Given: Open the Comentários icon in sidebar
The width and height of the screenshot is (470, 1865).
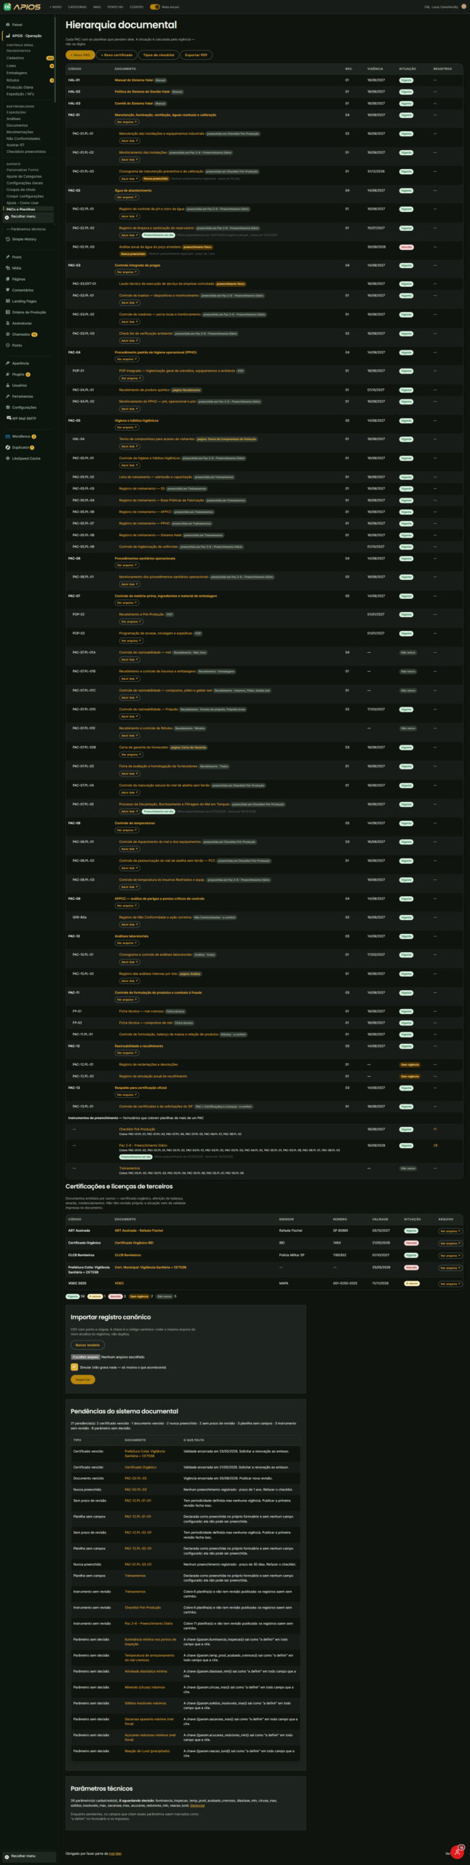Looking at the screenshot, I should point(7,290).
